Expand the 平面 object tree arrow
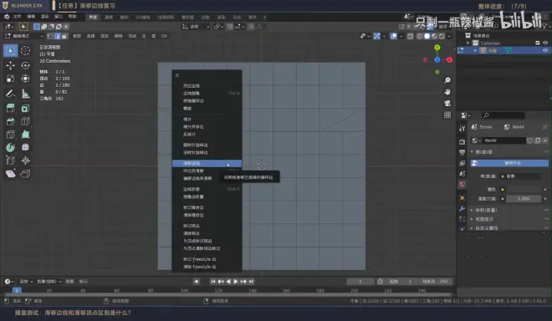Viewport: 552px width, 321px height. click(x=475, y=51)
